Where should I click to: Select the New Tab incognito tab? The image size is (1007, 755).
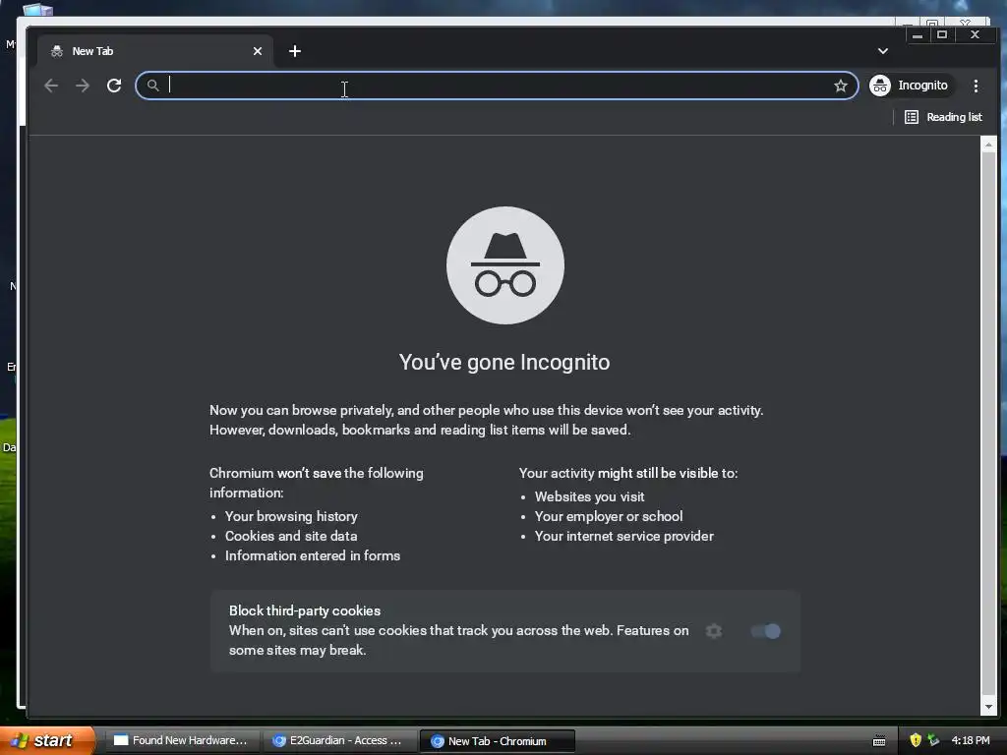154,51
